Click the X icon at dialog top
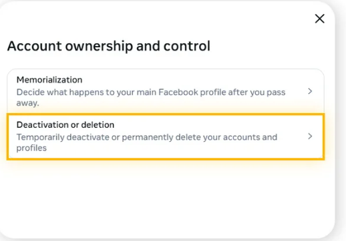Screen dimensions: 346x241 click(319, 19)
